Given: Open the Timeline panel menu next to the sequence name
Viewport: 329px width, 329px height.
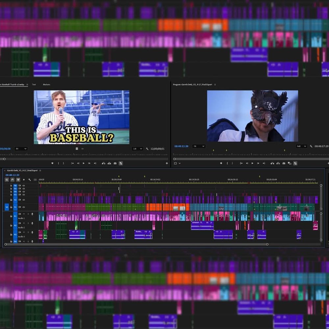Looking at the screenshot, I should (40, 170).
